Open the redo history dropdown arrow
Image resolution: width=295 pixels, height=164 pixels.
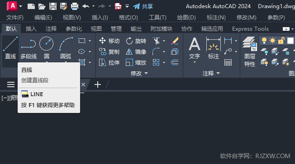(109, 6)
